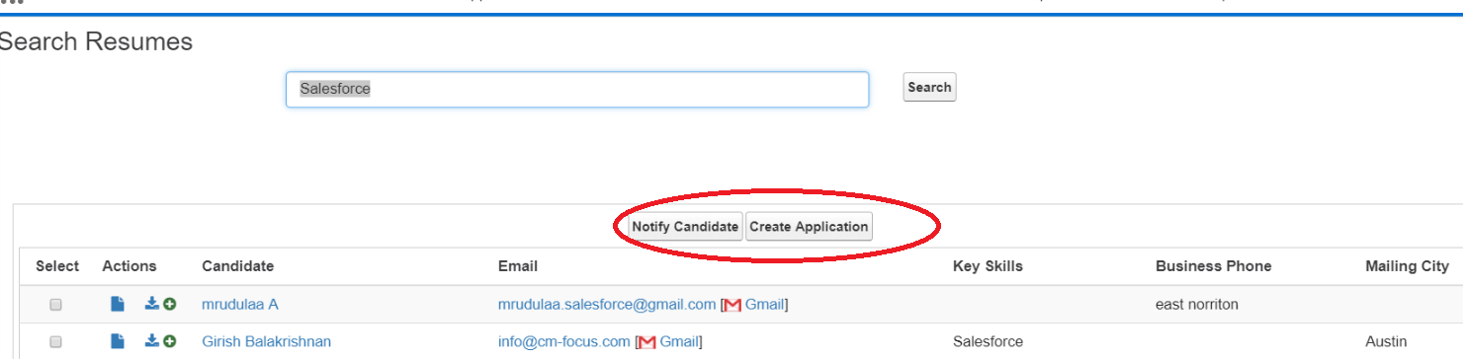Click the Candidate column header
Screen dimensions: 1463x359
click(238, 266)
